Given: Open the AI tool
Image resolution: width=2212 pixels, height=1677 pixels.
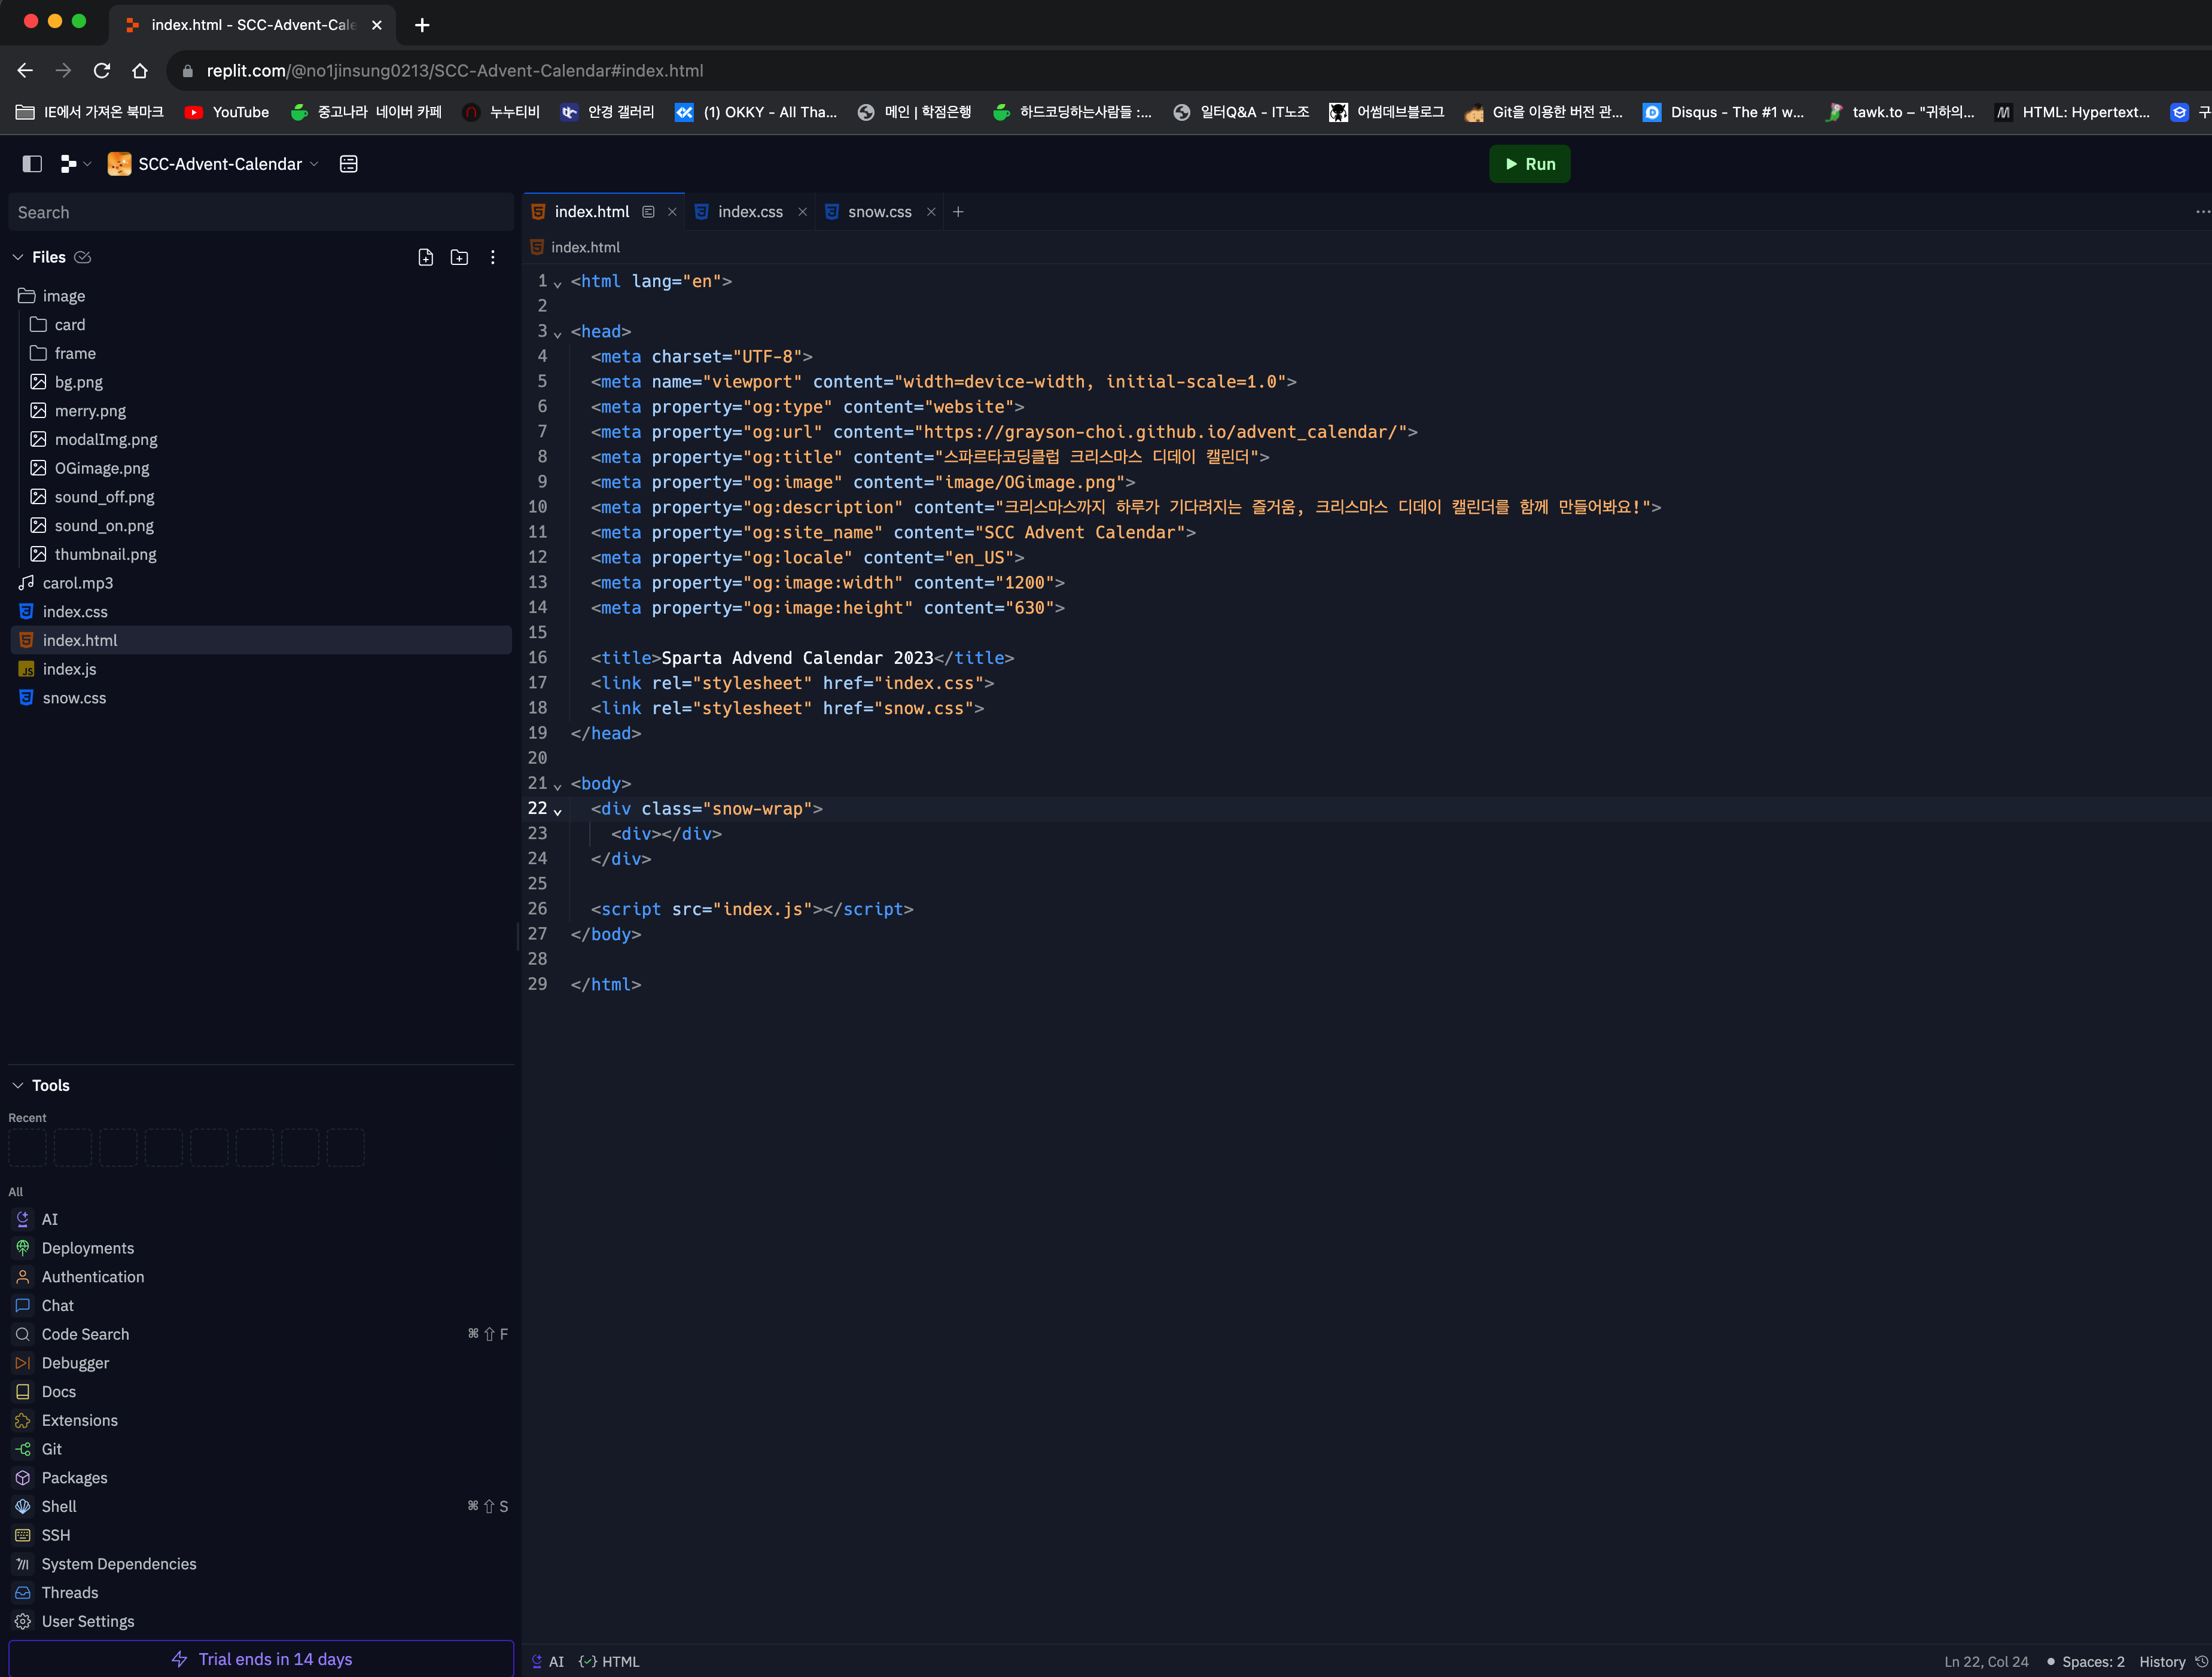Looking at the screenshot, I should (261, 1219).
